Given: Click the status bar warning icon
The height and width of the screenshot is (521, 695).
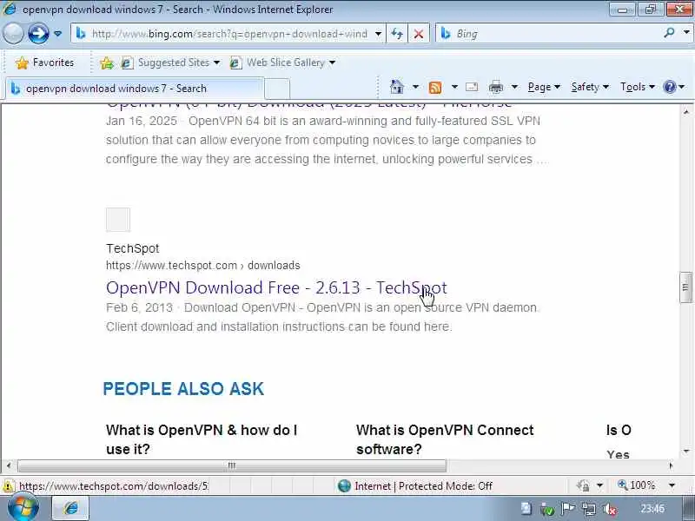Looking at the screenshot, I should pos(8,486).
